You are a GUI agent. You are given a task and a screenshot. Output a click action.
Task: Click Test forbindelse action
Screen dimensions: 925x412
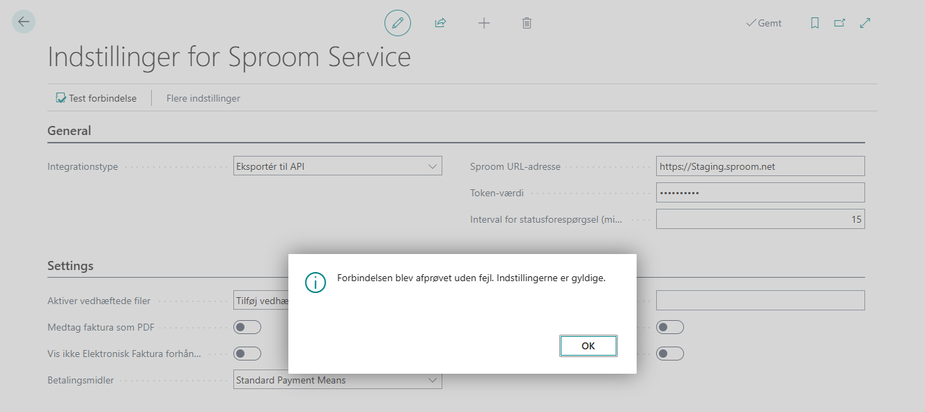96,98
